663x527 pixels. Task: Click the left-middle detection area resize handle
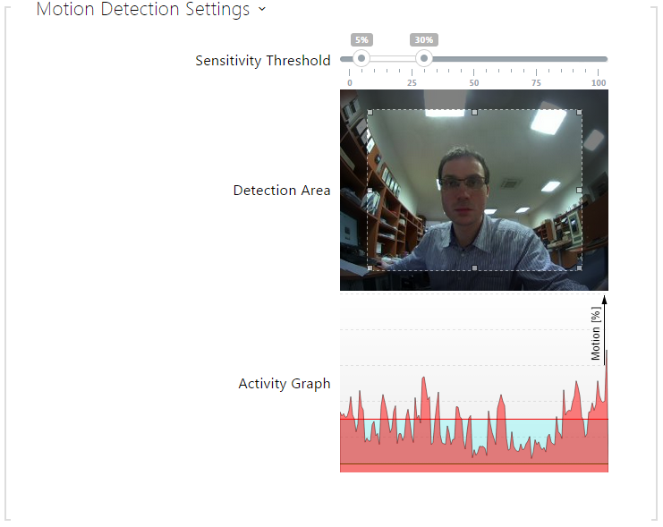[370, 191]
